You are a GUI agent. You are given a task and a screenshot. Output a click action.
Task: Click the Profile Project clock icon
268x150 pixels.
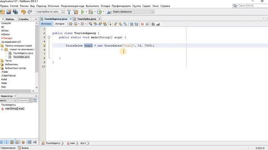pos(99,12)
